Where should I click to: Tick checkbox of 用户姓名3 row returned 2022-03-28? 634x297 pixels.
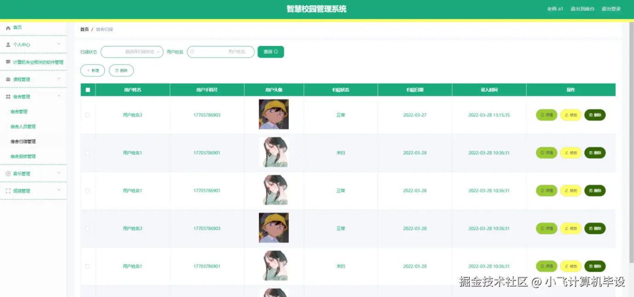[87, 228]
